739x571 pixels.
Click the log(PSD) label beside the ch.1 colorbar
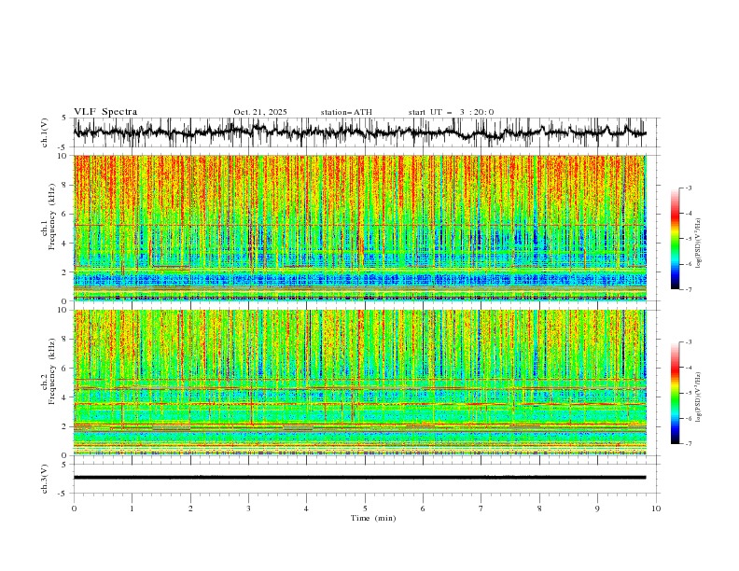pyautogui.click(x=698, y=244)
